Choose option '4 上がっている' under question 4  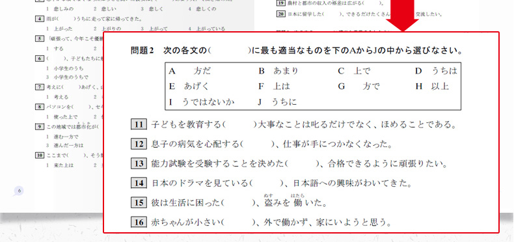[x=207, y=29]
